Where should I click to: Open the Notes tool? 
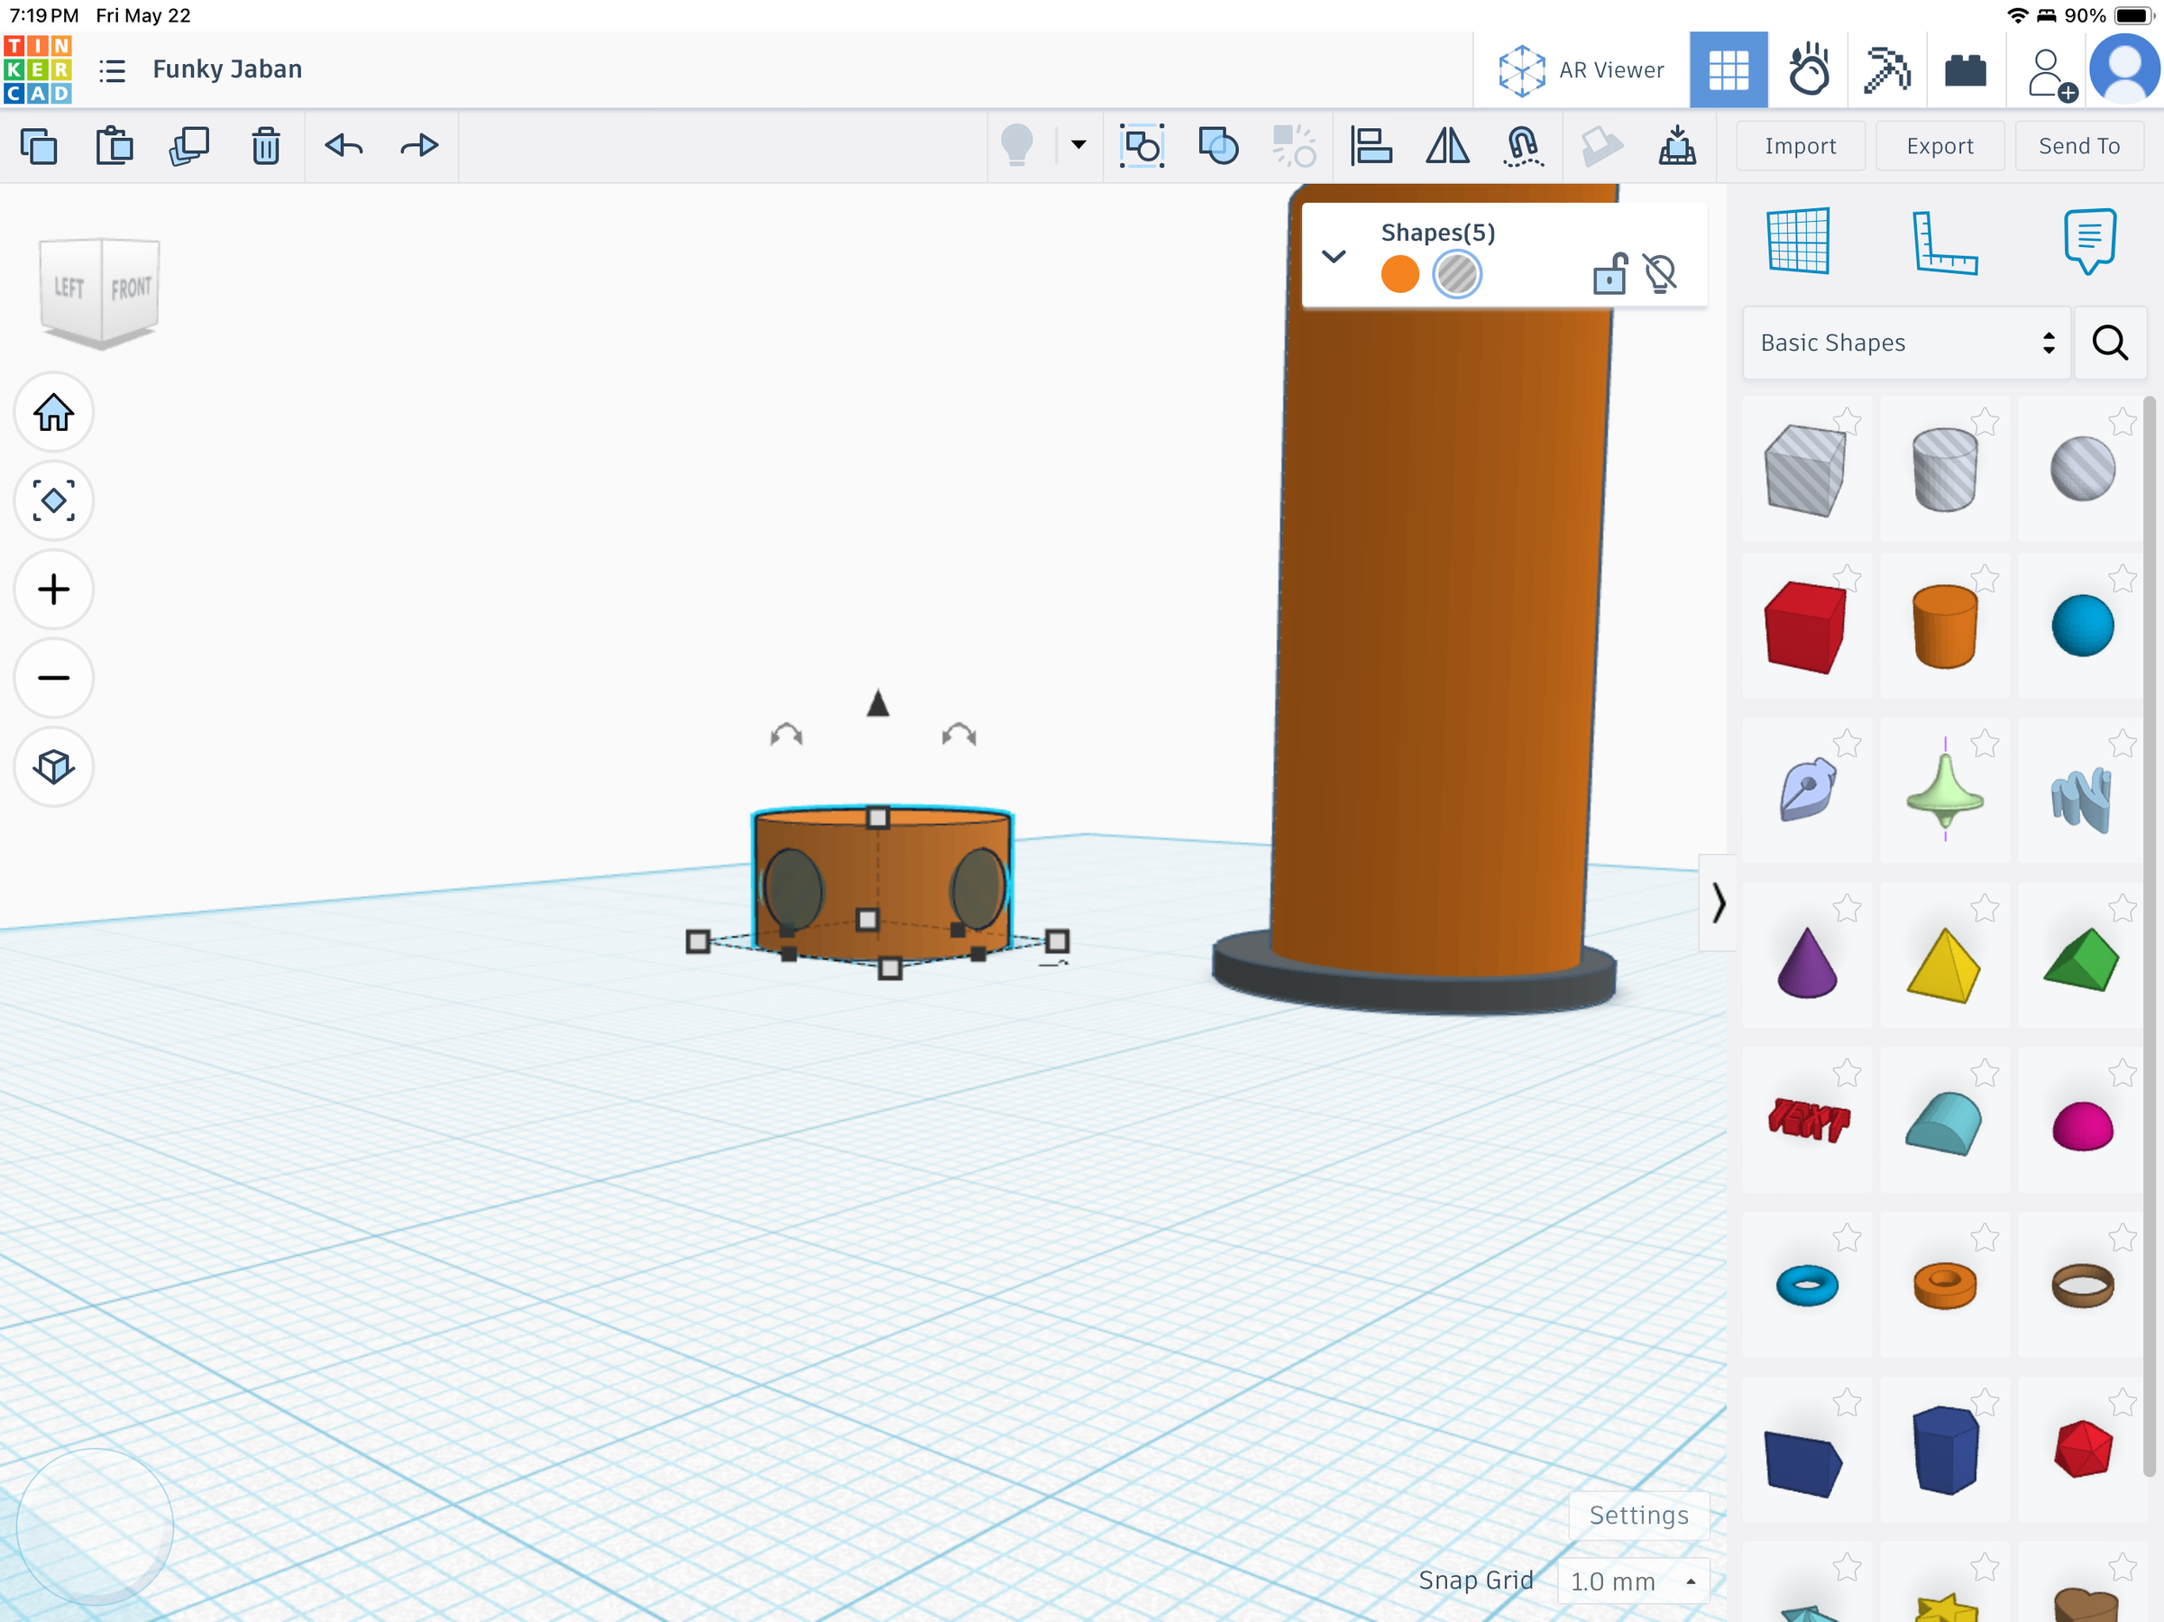click(2090, 241)
